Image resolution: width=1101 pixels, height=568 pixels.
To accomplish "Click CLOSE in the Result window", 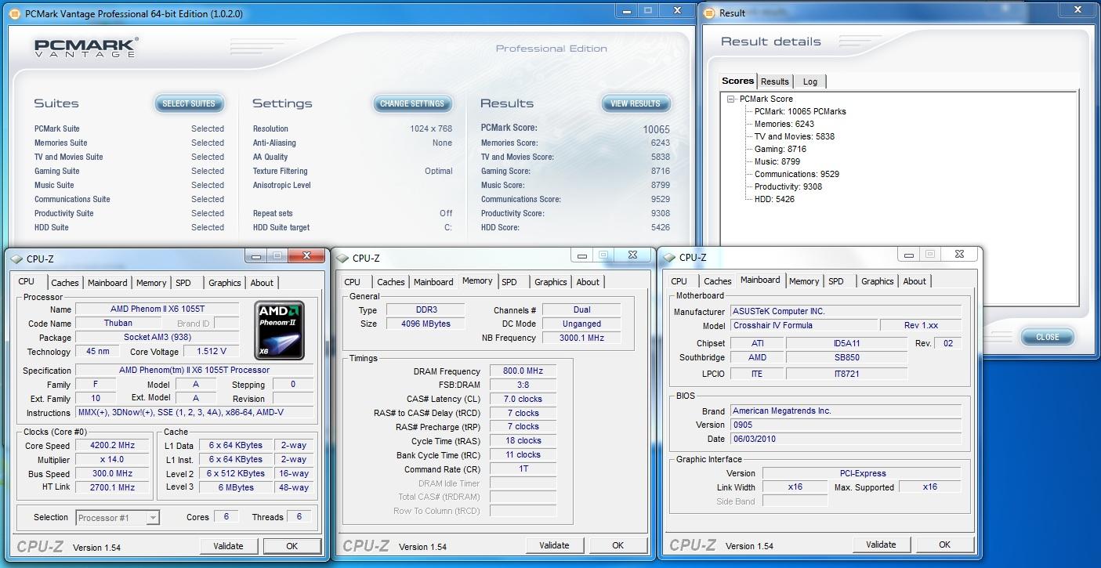I will [x=1047, y=337].
